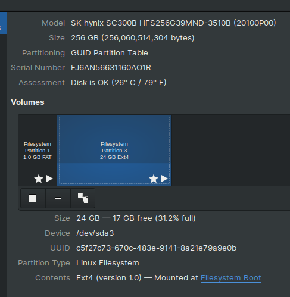Select the Partition 3 24 GB Ext4 volume
Viewport: 290px width, 297px height.
click(x=114, y=150)
